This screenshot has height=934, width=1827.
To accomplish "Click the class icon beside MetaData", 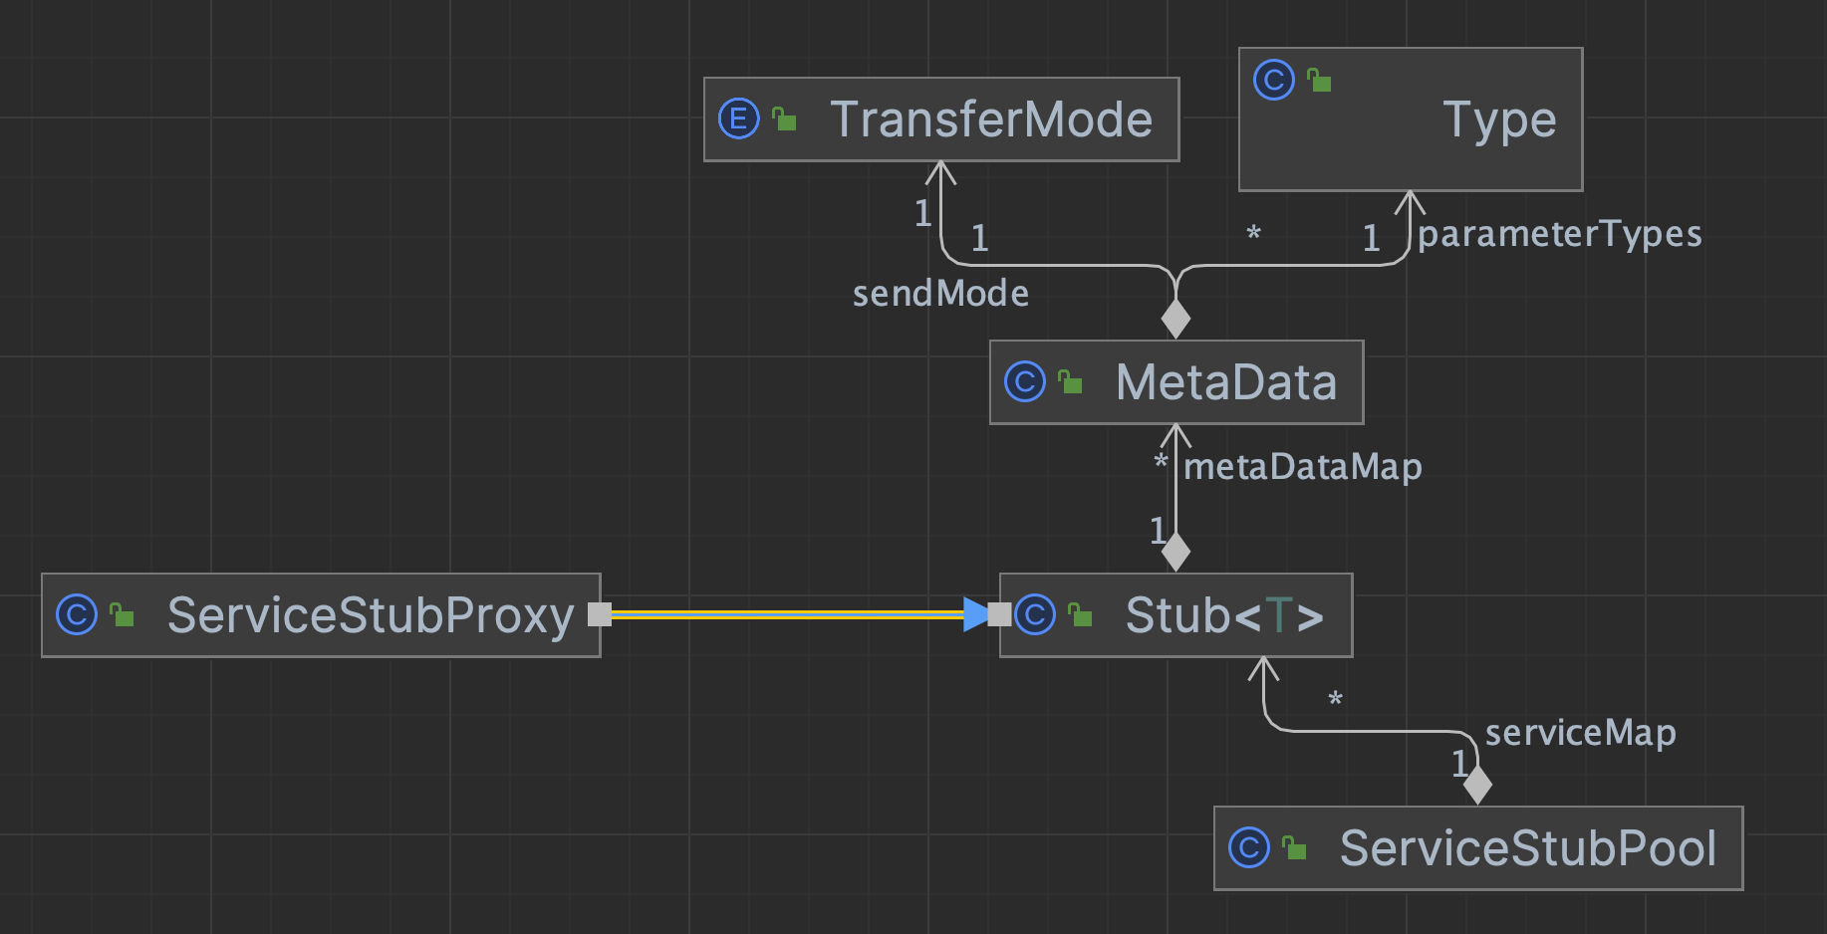I will 1024,382.
